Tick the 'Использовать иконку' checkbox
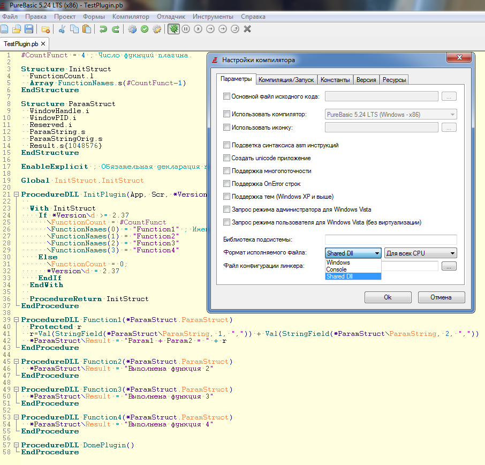Viewport: 485px width, 465px height. [226, 127]
